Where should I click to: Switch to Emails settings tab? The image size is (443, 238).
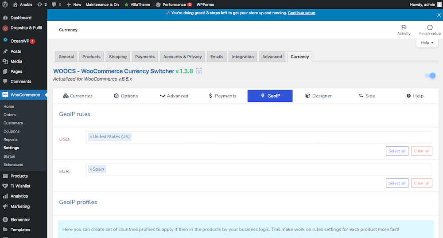point(217,57)
